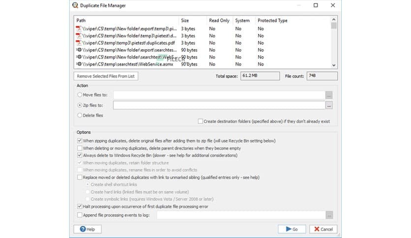Close the Duplicate File Manager window
The height and width of the screenshot is (238, 411).
(x=333, y=5)
